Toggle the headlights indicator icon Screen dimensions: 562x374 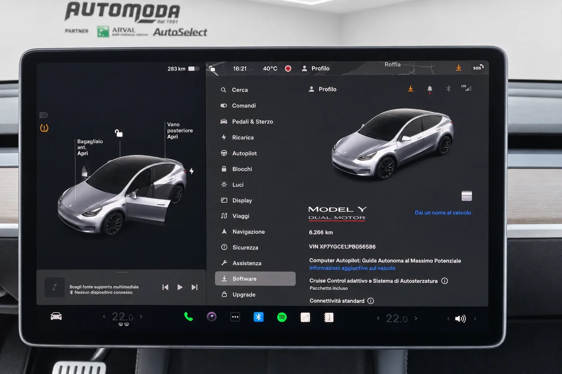[44, 115]
